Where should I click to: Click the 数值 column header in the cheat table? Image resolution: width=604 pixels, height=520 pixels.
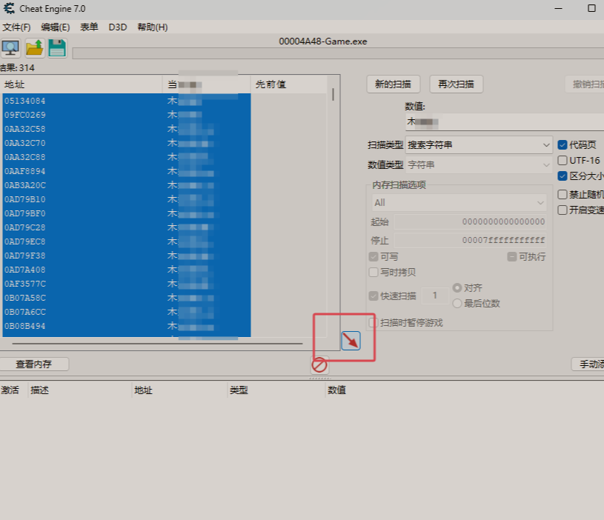pyautogui.click(x=337, y=390)
